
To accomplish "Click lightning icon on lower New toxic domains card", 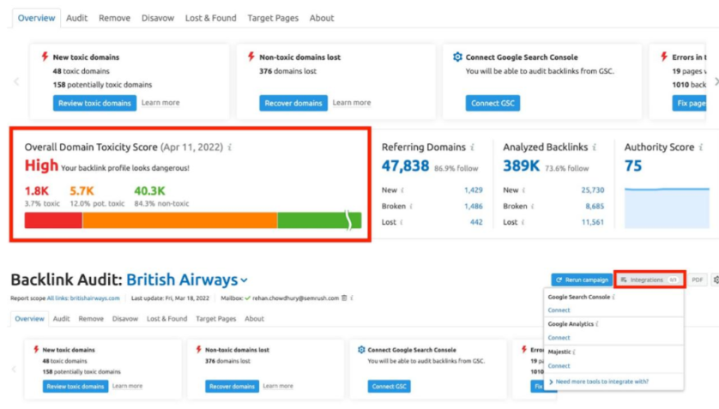I will tap(36, 349).
